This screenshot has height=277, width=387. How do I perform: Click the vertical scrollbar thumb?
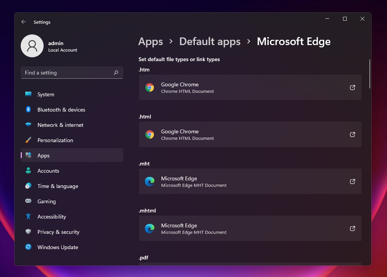(369, 74)
